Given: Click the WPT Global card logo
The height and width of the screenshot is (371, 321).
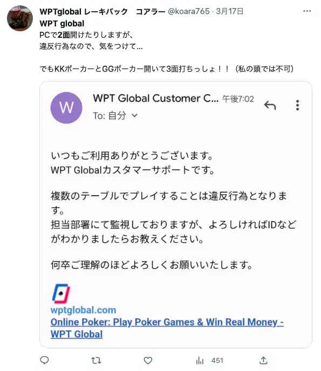Looking at the screenshot, I should click(x=61, y=293).
